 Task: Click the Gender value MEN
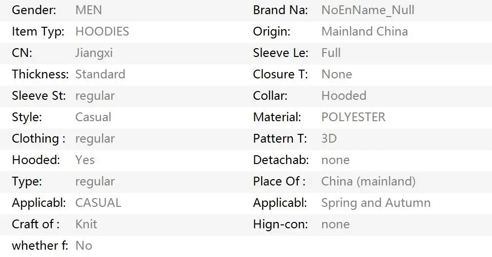[88, 10]
